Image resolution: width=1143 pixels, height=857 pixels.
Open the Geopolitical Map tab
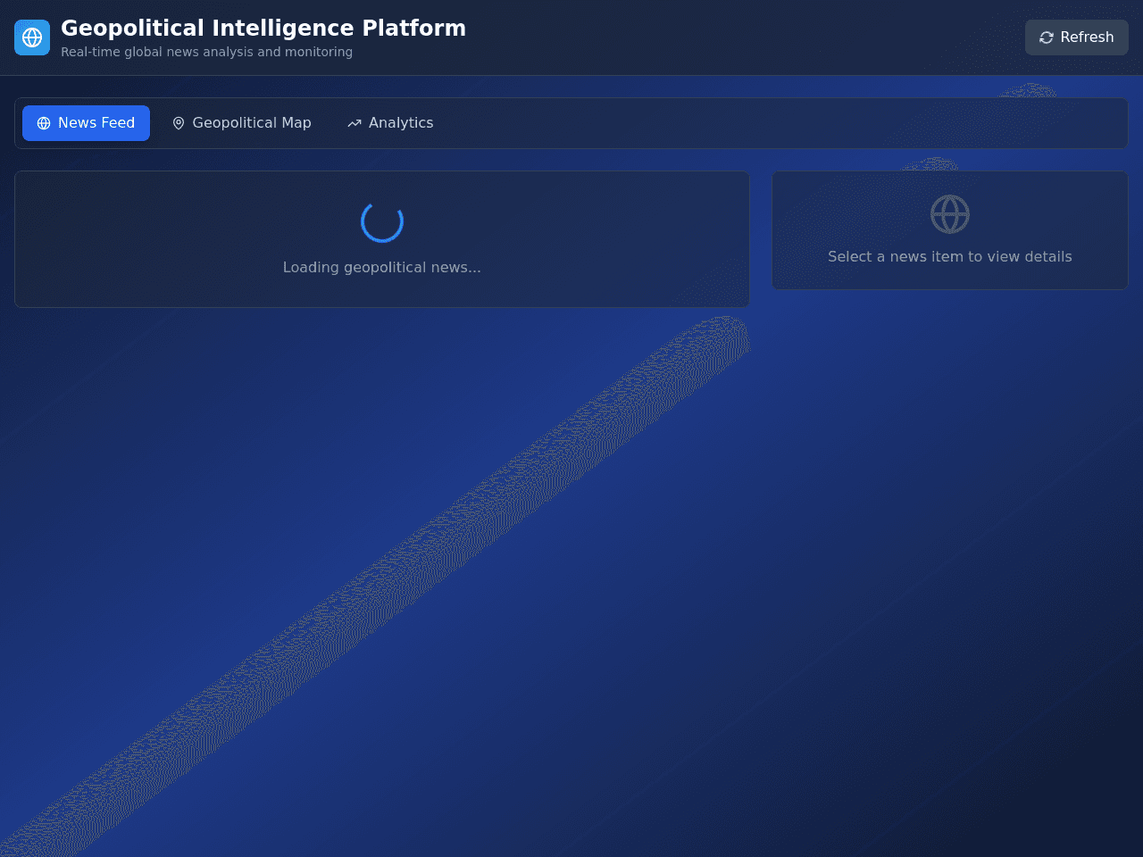tap(241, 123)
